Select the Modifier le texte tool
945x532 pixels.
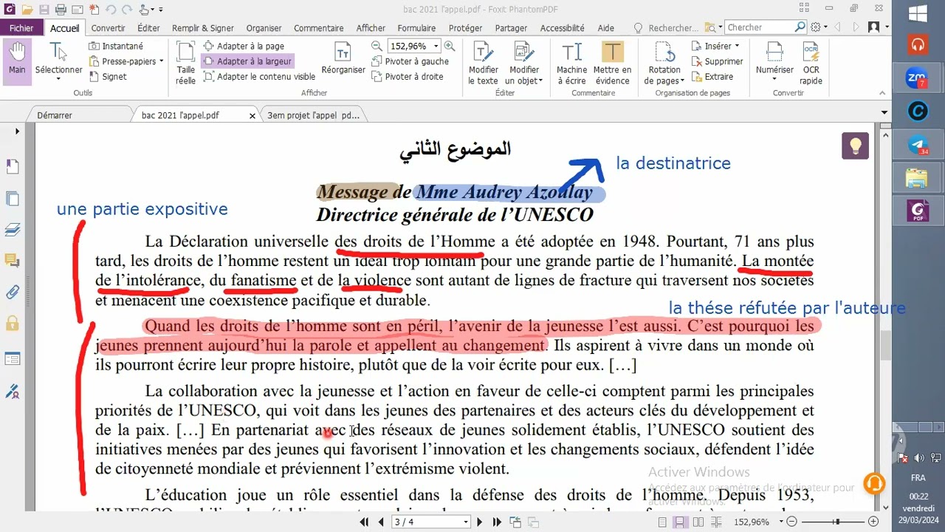[x=483, y=63]
